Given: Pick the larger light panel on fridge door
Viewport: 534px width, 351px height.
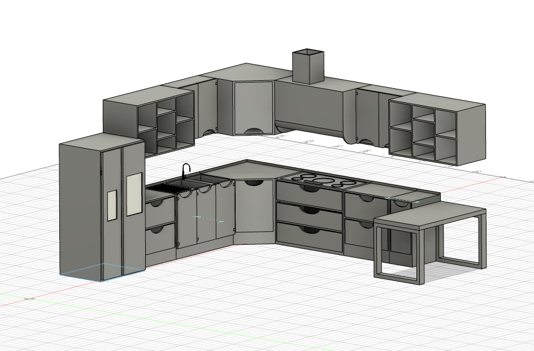Looking at the screenshot, I should (x=134, y=194).
